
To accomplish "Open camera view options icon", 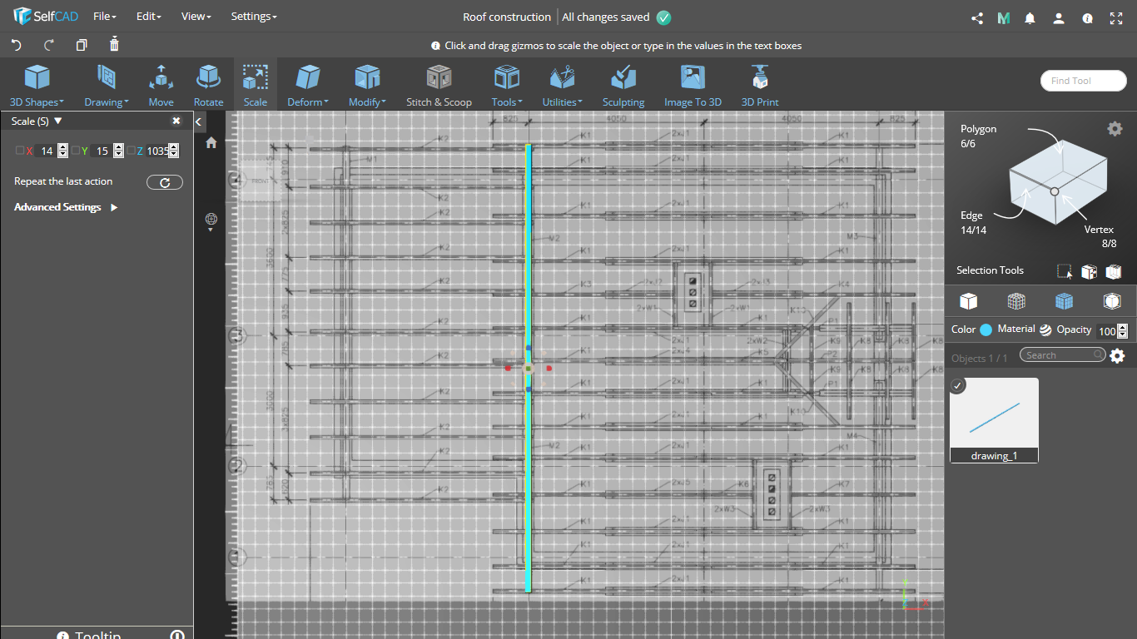I will click(x=211, y=220).
